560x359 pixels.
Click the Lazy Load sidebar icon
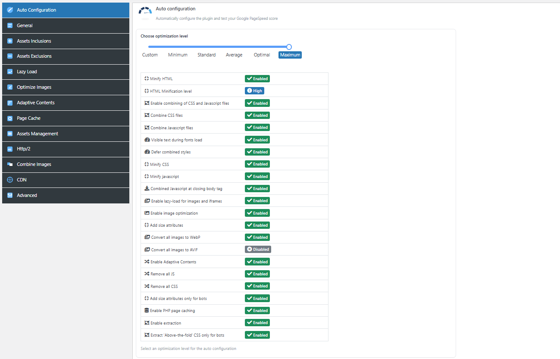[x=9, y=72]
